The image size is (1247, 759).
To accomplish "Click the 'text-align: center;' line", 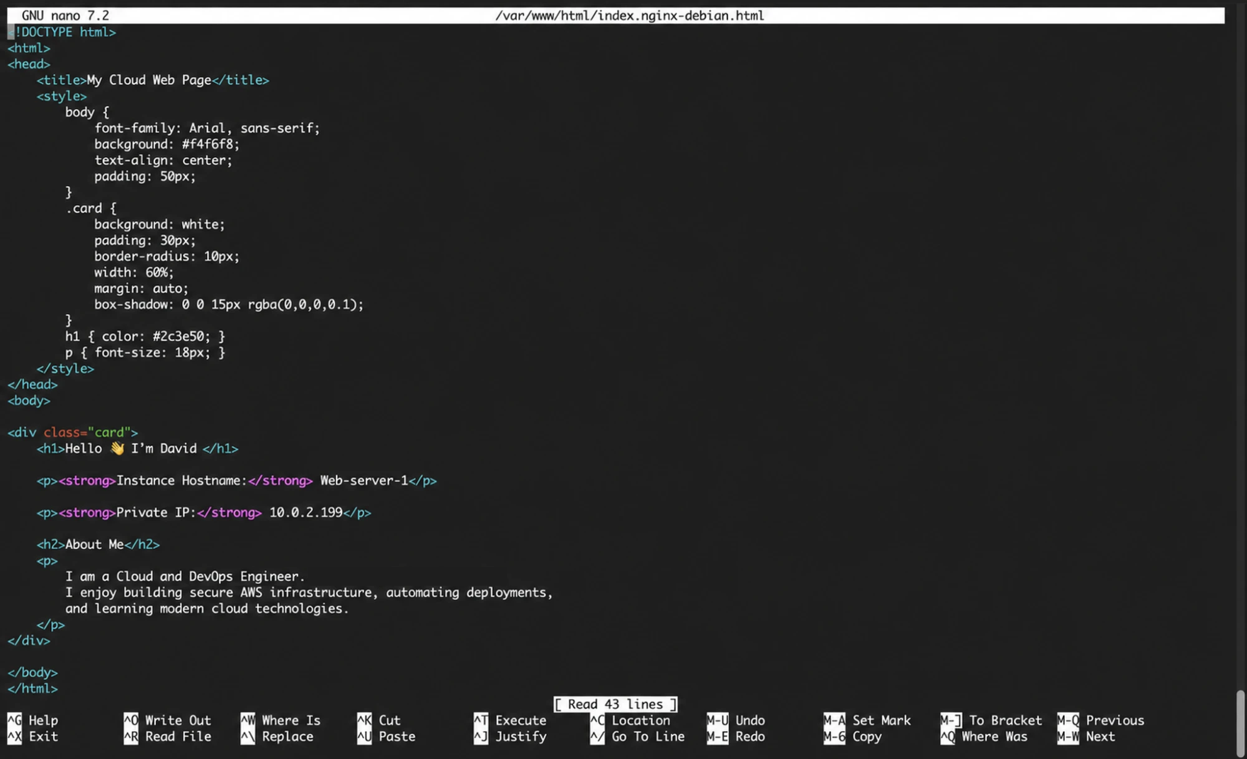I will pos(163,160).
